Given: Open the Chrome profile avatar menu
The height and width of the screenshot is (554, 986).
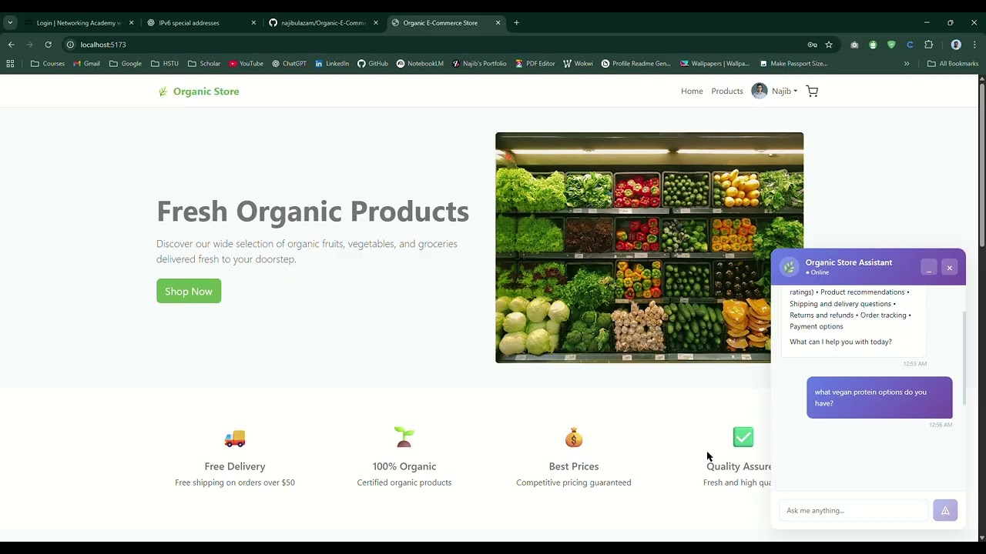Looking at the screenshot, I should pos(956,45).
